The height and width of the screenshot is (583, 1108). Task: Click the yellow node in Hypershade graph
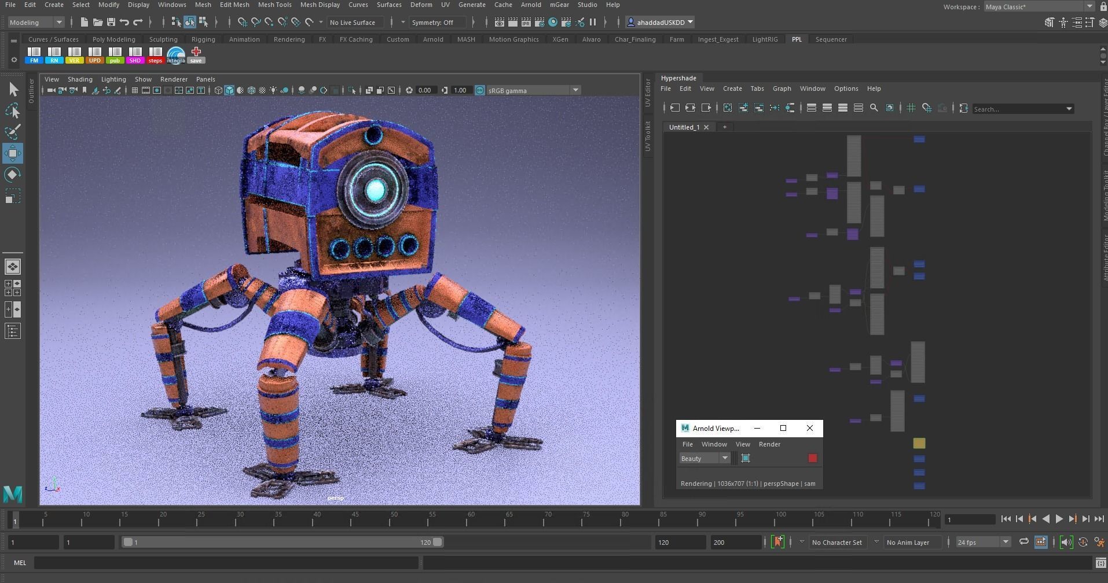919,444
